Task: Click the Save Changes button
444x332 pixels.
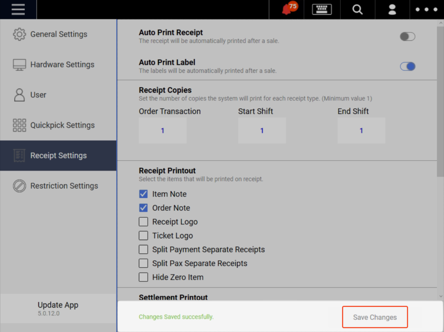Action: (x=375, y=317)
